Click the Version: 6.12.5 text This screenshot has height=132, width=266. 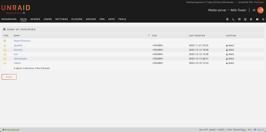pos(14,13)
